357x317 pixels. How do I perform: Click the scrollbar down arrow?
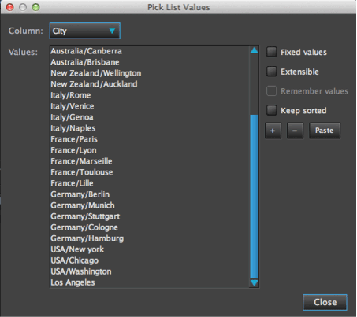point(254,282)
